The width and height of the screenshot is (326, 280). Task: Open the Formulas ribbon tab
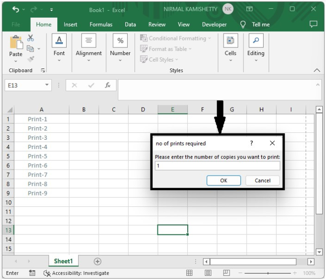click(101, 25)
